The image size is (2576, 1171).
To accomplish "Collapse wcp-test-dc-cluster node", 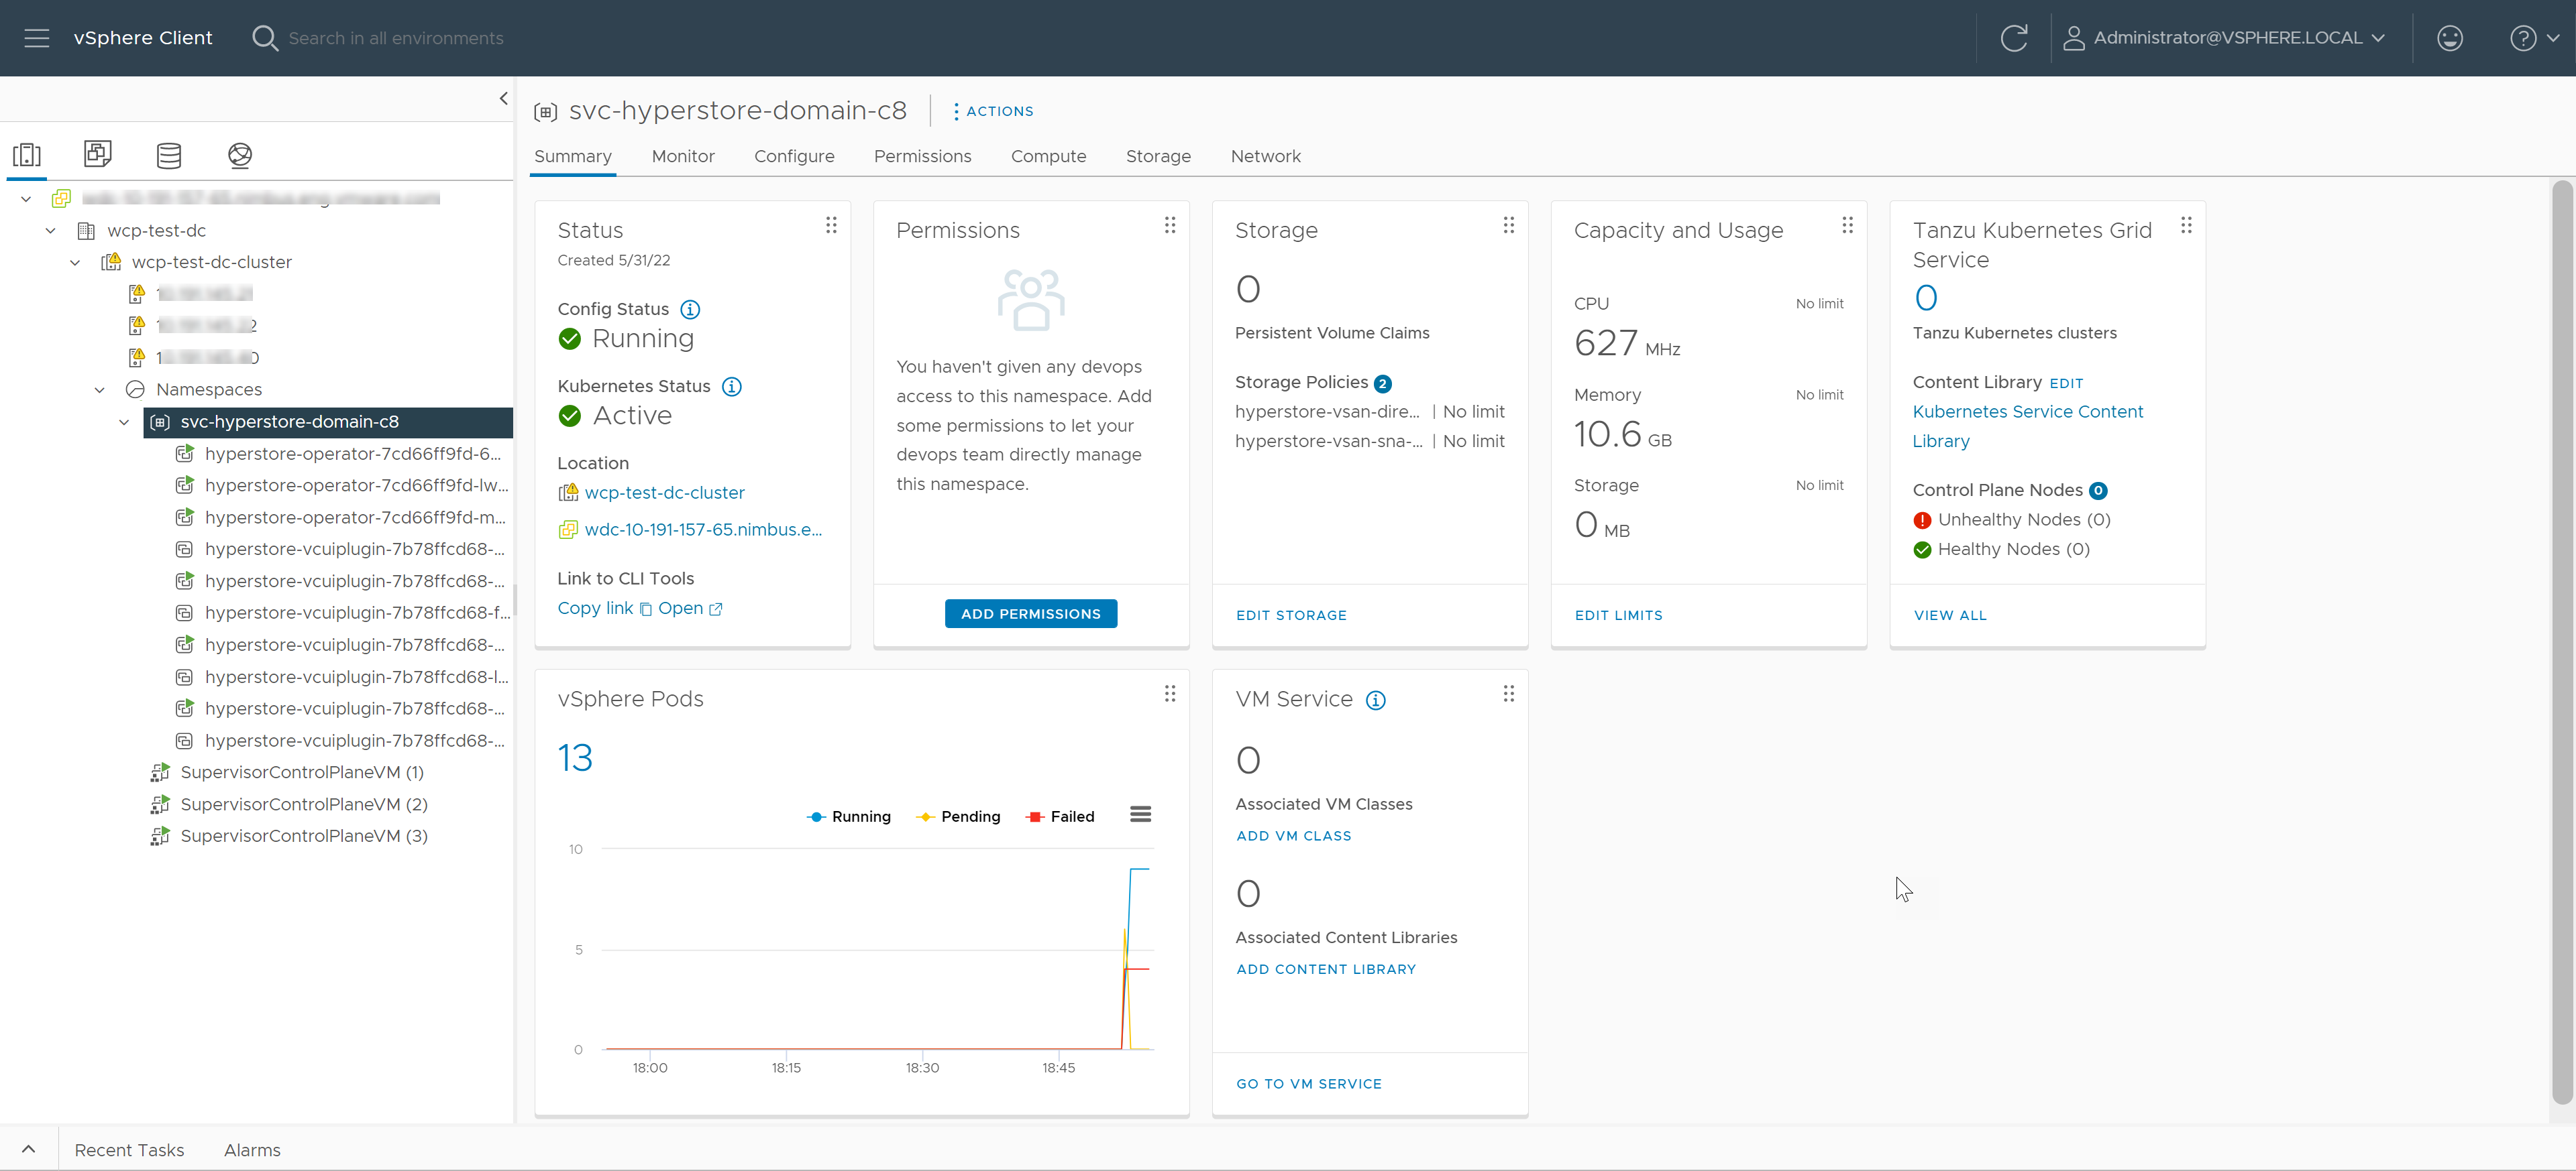I will point(75,263).
